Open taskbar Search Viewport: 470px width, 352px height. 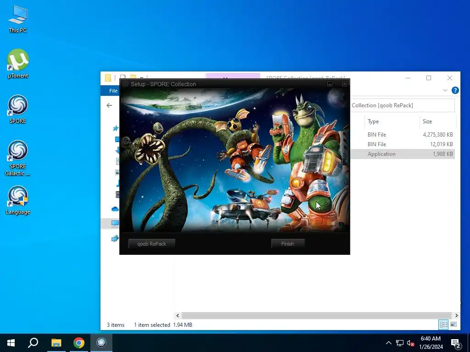(x=33, y=343)
